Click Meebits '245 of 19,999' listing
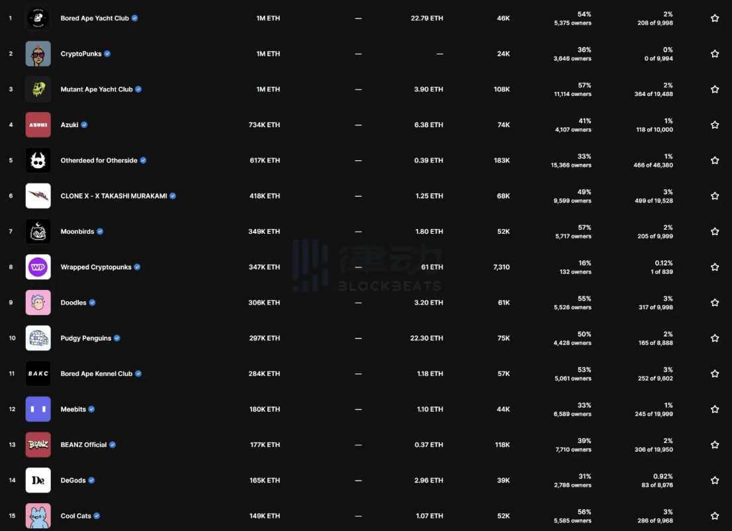Viewport: 732px width, 531px height. coord(654,414)
